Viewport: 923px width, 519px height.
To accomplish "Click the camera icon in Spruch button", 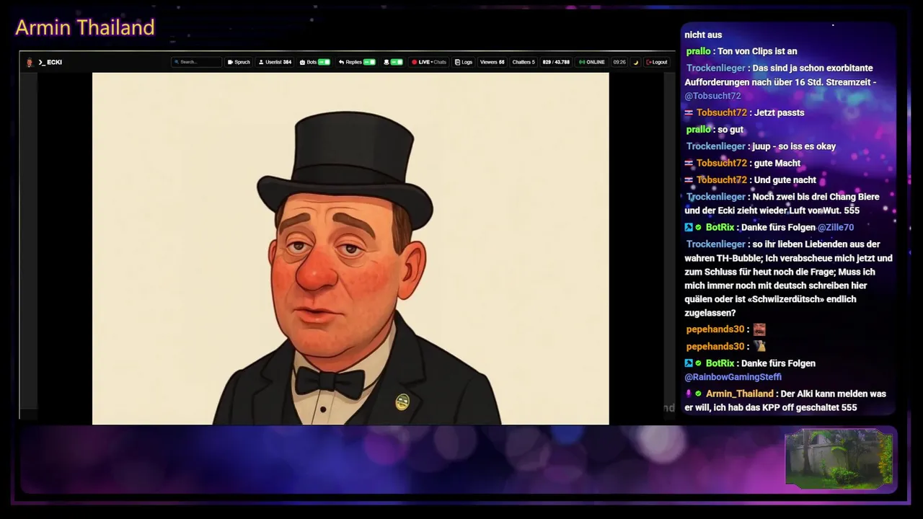I will (x=230, y=62).
